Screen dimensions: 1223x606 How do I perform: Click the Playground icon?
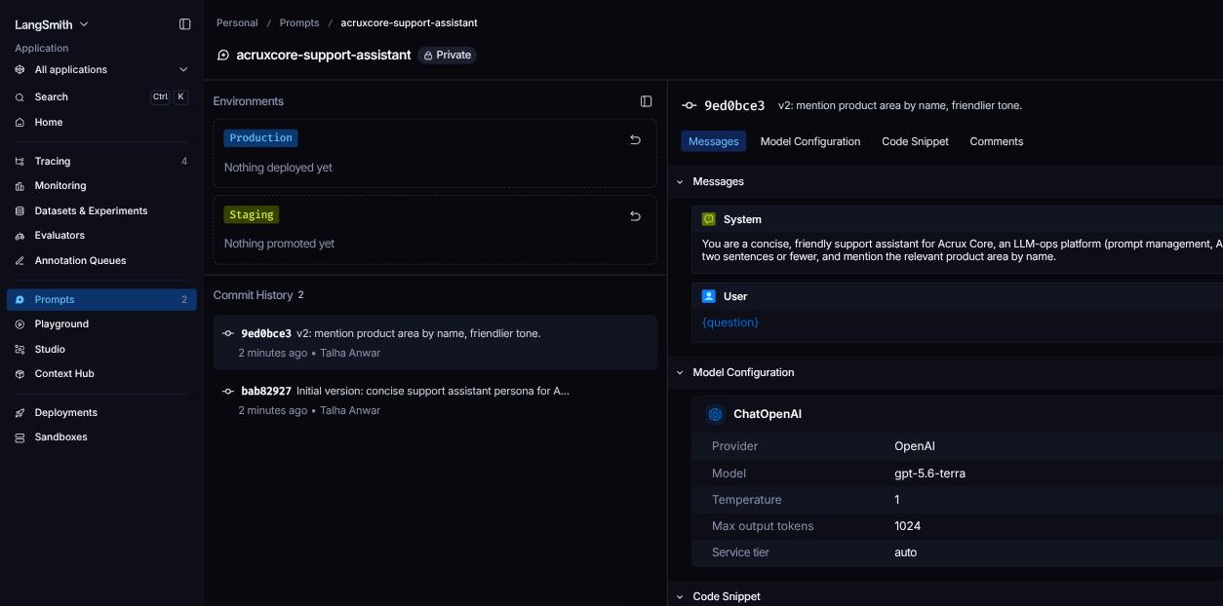coord(20,324)
